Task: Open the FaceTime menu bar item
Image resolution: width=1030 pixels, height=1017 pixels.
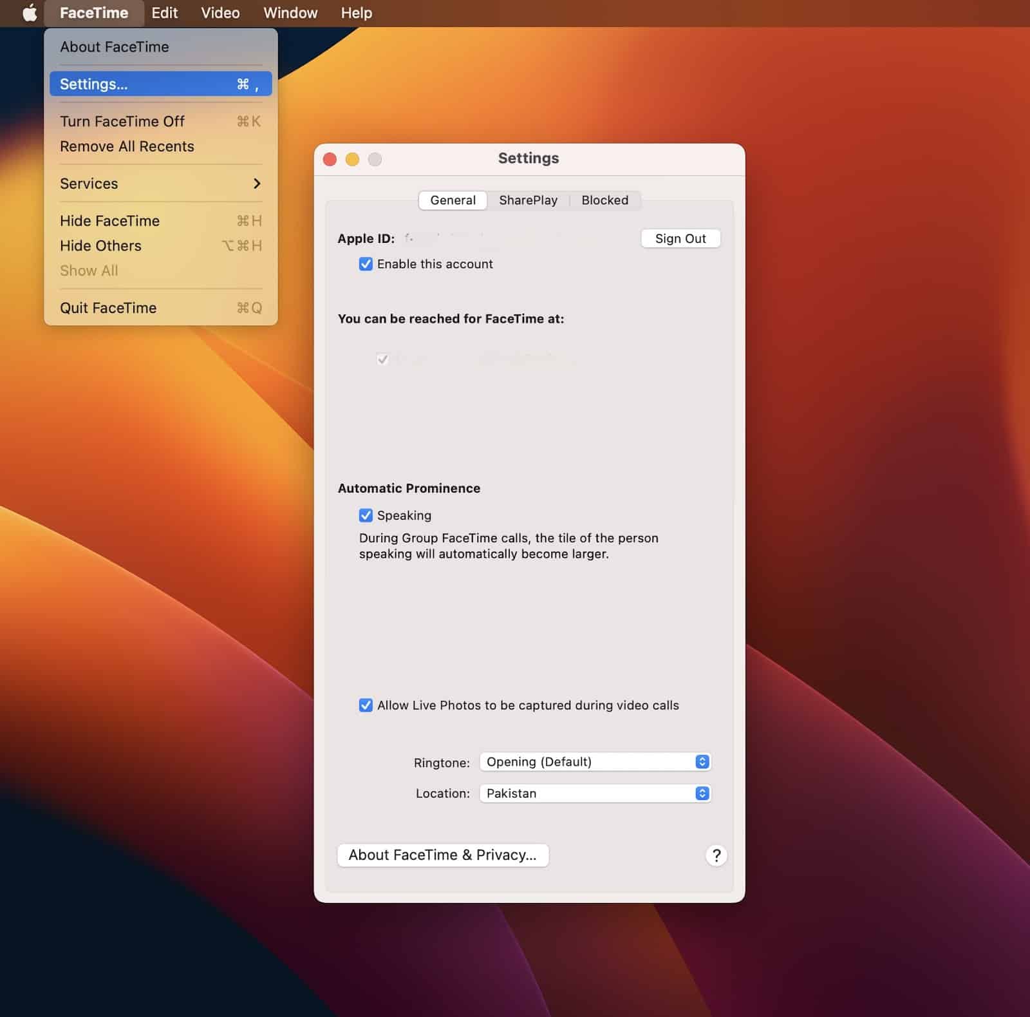Action: click(94, 13)
